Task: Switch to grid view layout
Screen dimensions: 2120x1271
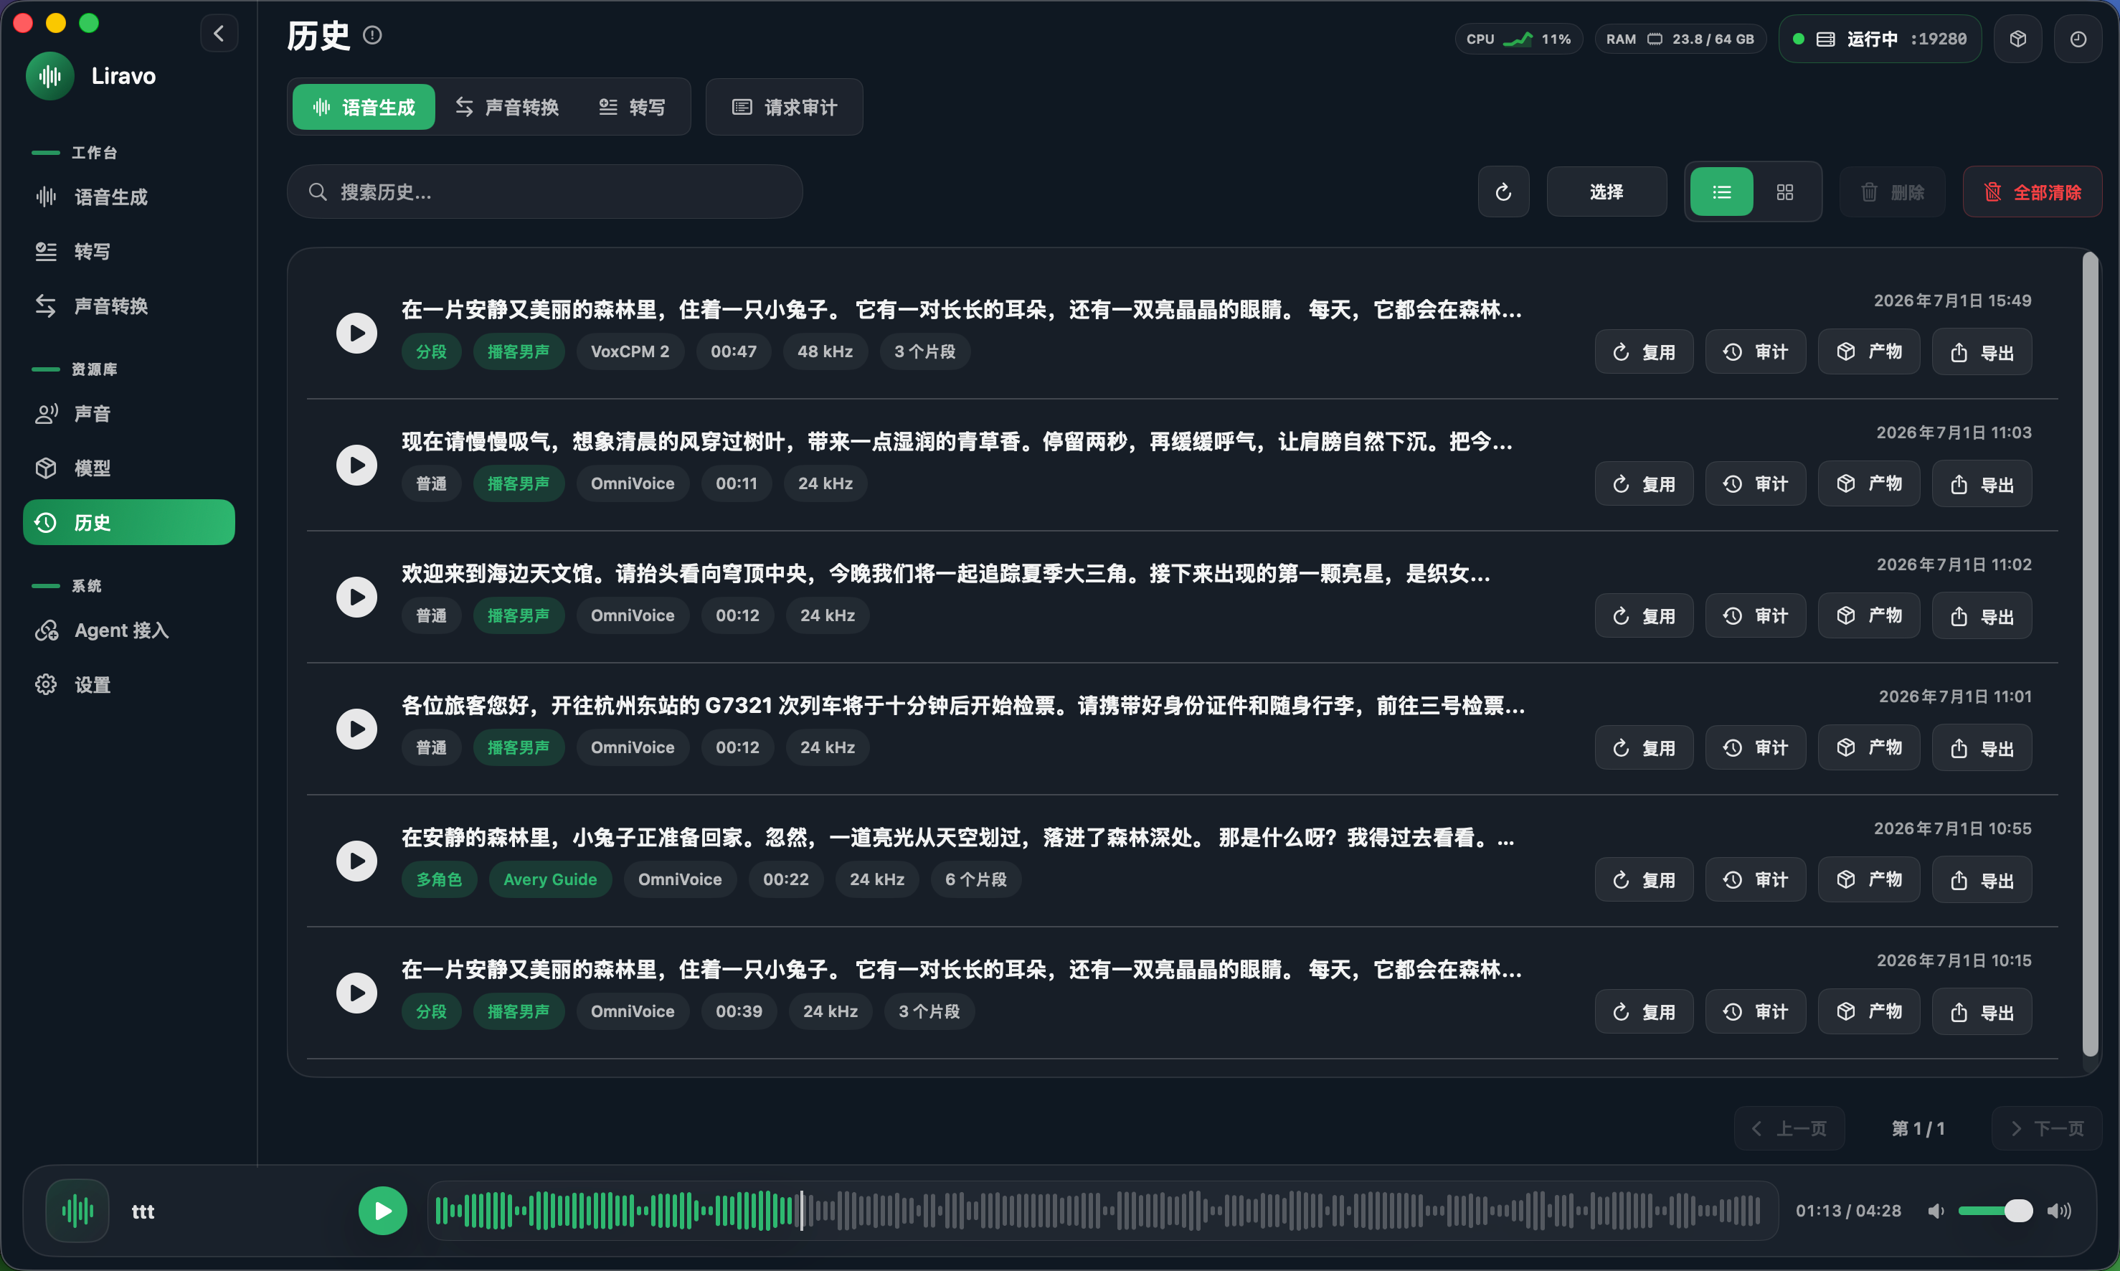Action: click(x=1784, y=192)
